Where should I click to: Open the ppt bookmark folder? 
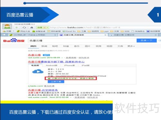105,31
